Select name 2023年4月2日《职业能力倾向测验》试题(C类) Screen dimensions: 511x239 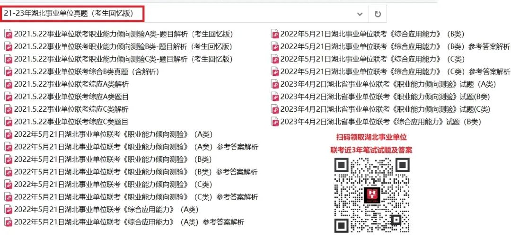click(x=385, y=109)
